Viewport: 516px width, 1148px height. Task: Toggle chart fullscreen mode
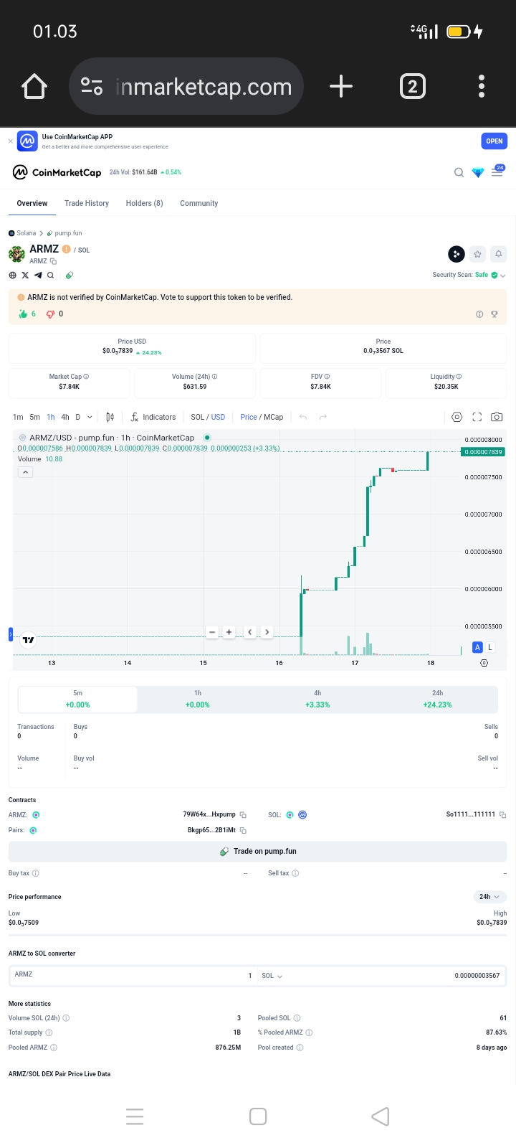click(x=477, y=417)
